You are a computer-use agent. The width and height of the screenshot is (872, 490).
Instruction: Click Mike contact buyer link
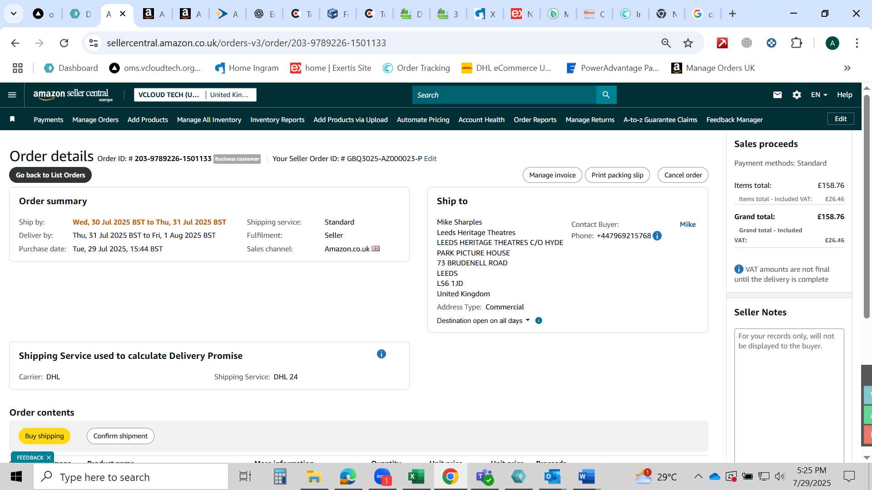coord(688,225)
